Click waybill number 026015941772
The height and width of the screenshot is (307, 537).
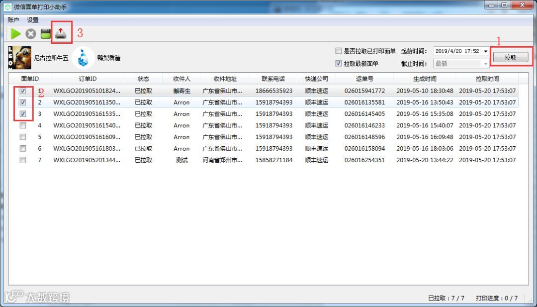[x=365, y=91]
